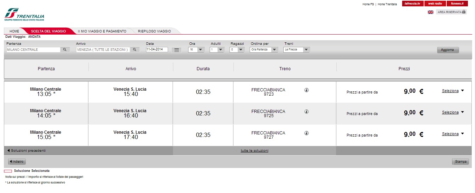The image size is (475, 193).
Task: Click the info icon for Frecciabianca 9725
Action: [x=307, y=111]
